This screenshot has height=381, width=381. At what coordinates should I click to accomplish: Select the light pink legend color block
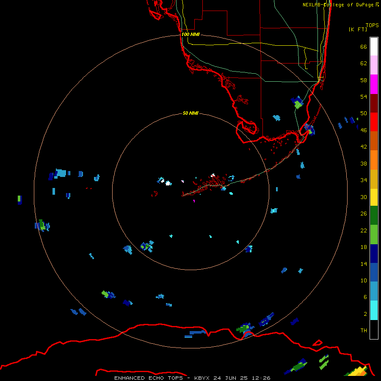point(374,65)
